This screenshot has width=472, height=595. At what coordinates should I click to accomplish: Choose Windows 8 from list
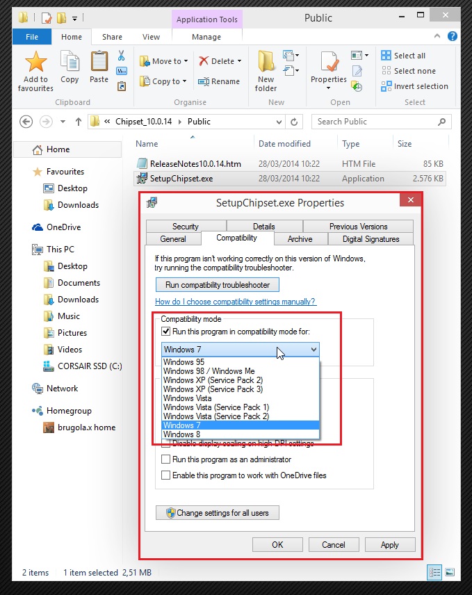241,434
